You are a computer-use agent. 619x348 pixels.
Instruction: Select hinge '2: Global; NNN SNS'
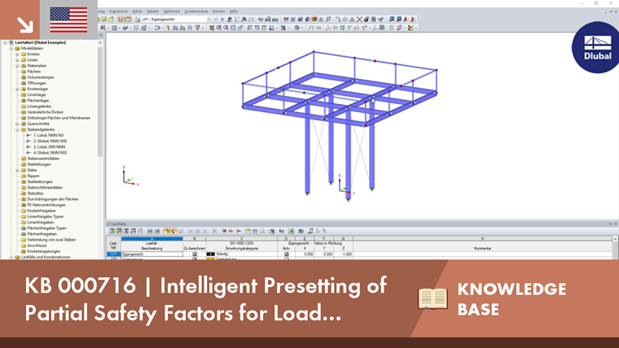[50, 141]
